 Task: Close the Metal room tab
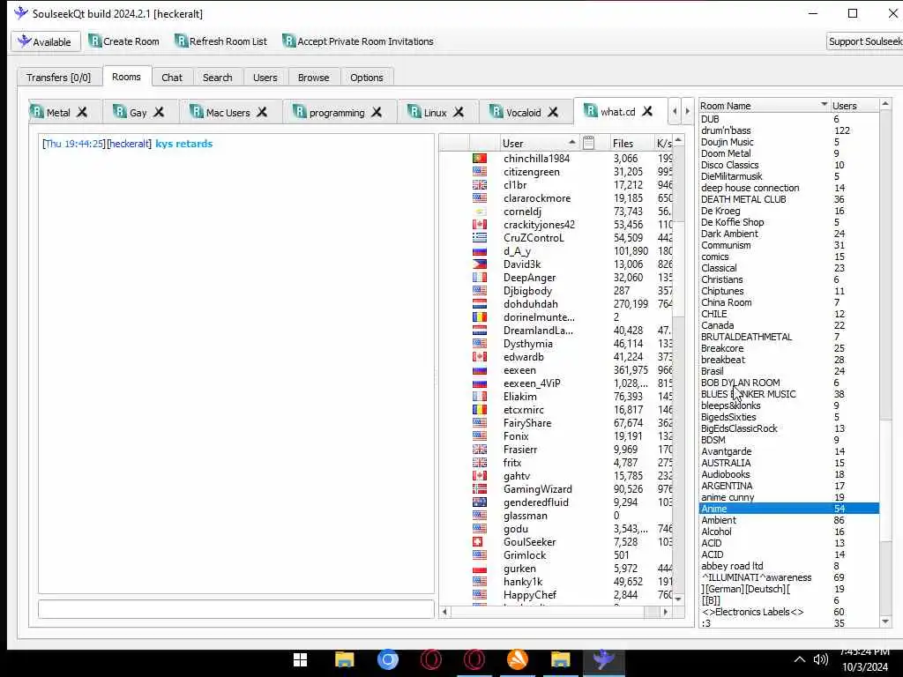82,112
